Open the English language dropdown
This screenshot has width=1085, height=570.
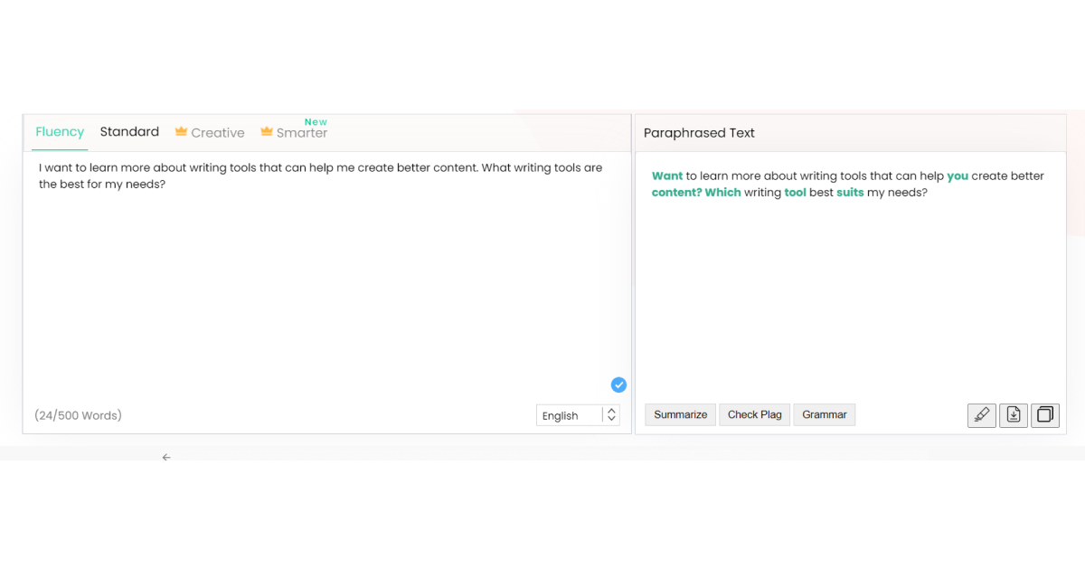coord(578,415)
